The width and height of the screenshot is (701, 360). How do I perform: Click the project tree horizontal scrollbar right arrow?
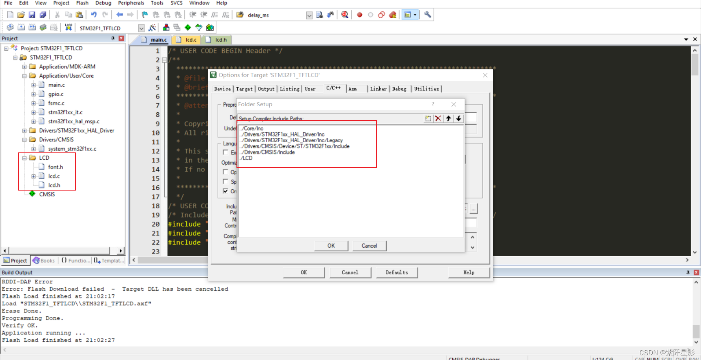(x=120, y=251)
